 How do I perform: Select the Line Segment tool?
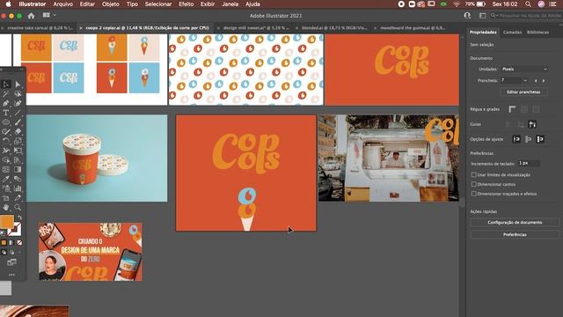point(18,113)
